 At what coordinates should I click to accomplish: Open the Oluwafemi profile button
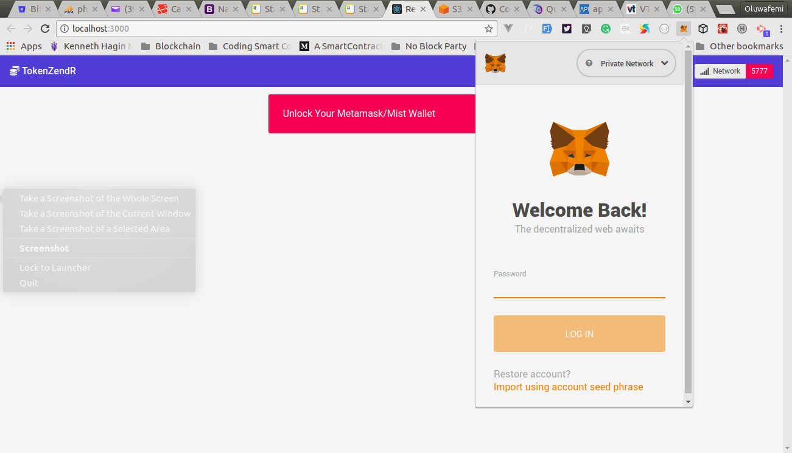tap(764, 9)
